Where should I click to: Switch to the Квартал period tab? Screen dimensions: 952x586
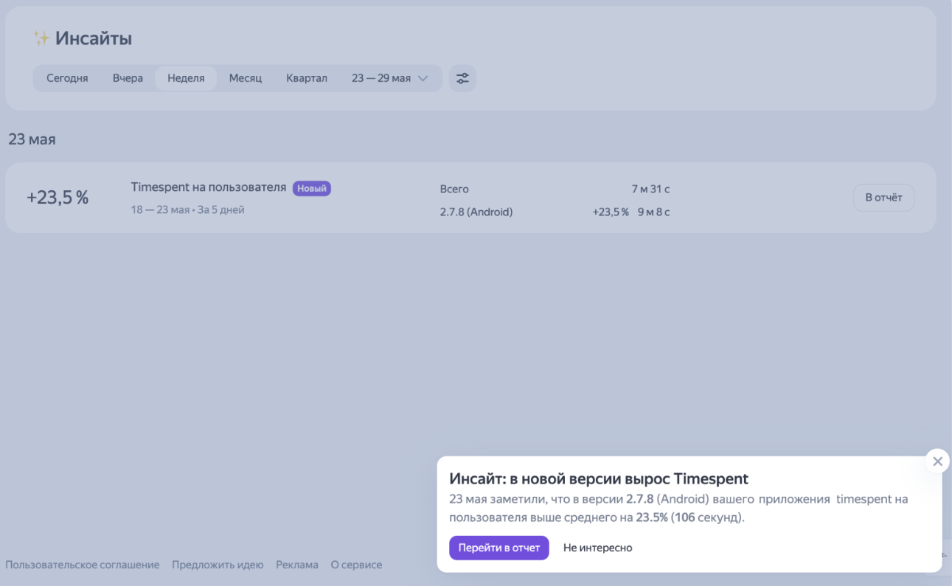point(307,78)
